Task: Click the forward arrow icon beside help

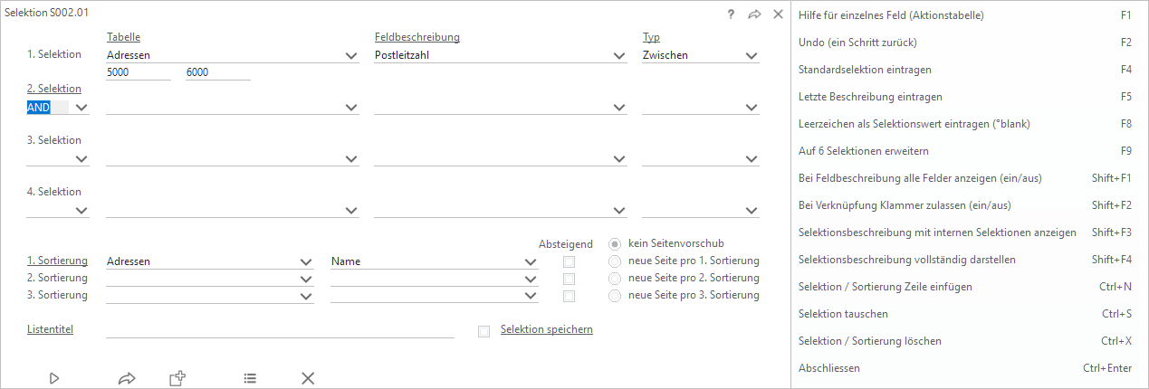Action: pyautogui.click(x=754, y=15)
